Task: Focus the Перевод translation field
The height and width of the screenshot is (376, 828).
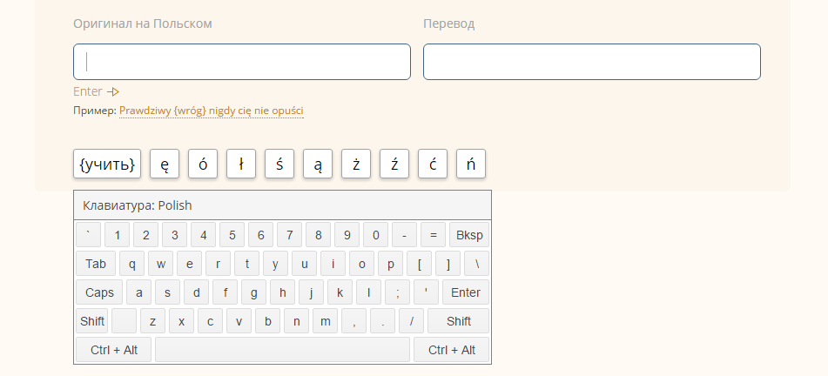Action: [592, 62]
